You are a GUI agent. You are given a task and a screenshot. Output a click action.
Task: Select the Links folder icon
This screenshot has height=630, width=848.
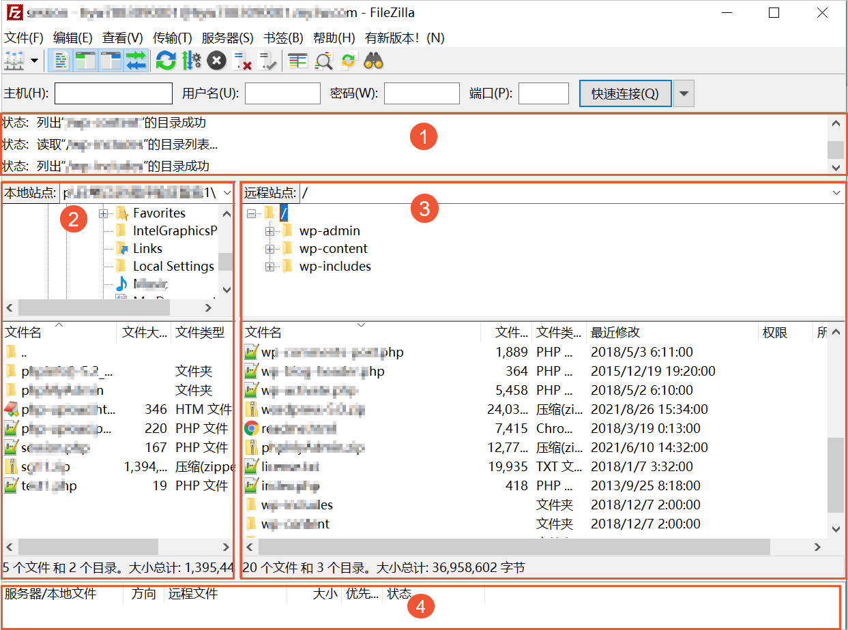[121, 249]
